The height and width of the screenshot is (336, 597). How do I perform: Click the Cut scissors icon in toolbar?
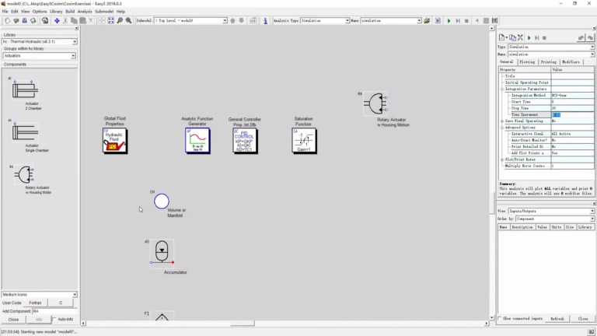click(65, 20)
